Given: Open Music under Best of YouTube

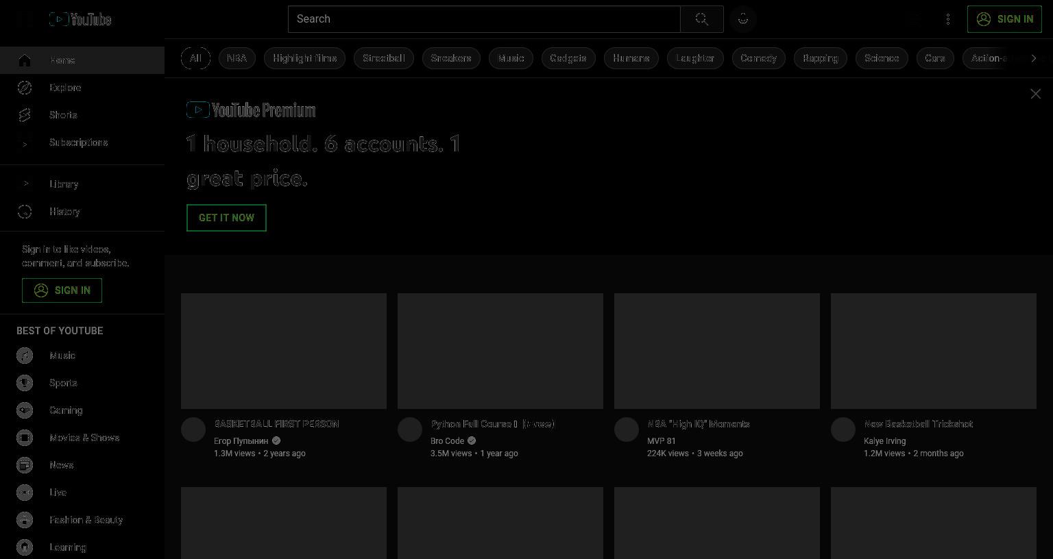Looking at the screenshot, I should tap(82, 356).
